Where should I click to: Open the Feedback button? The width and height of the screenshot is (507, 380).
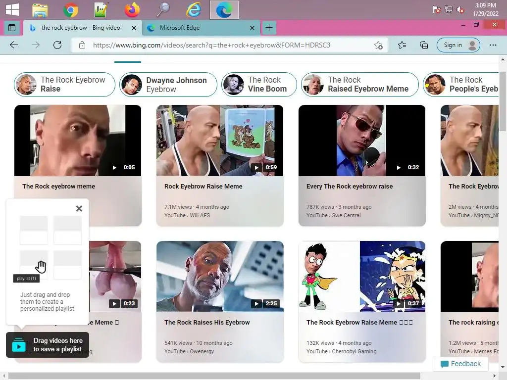pyautogui.click(x=460, y=364)
